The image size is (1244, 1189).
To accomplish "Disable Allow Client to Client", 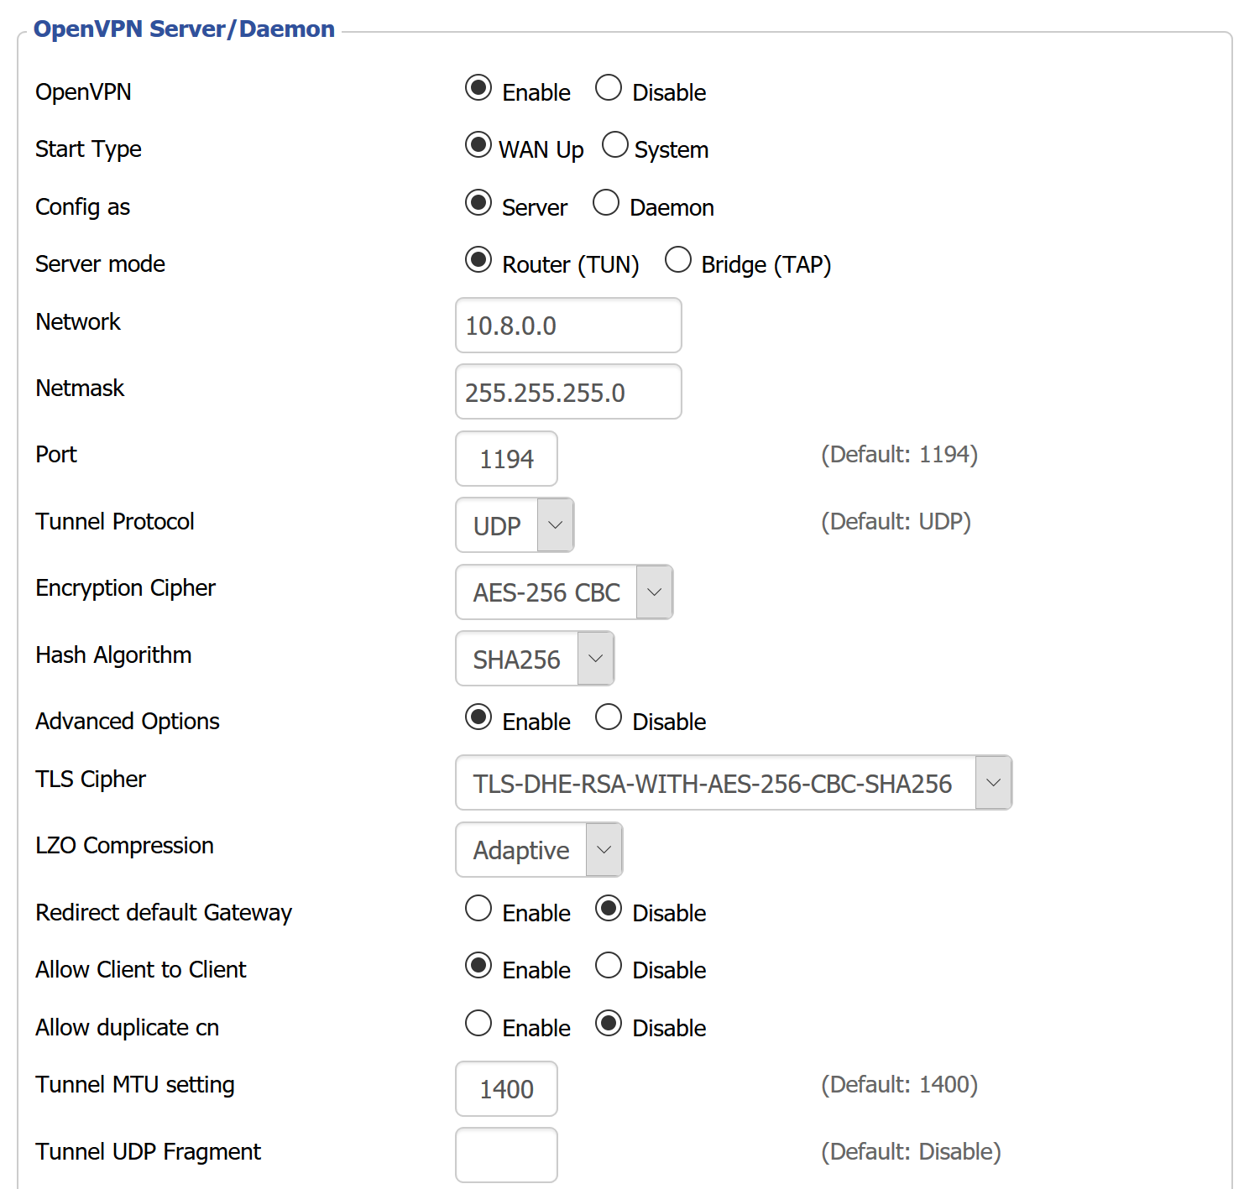I will (x=609, y=966).
